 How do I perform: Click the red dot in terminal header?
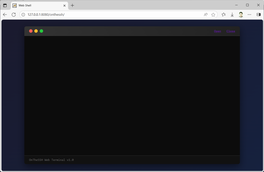click(x=31, y=31)
